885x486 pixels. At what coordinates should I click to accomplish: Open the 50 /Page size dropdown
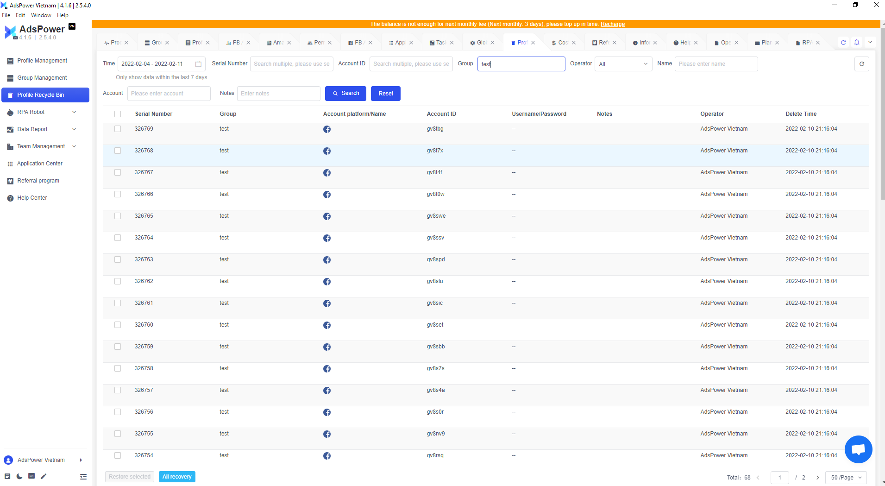[x=846, y=477]
